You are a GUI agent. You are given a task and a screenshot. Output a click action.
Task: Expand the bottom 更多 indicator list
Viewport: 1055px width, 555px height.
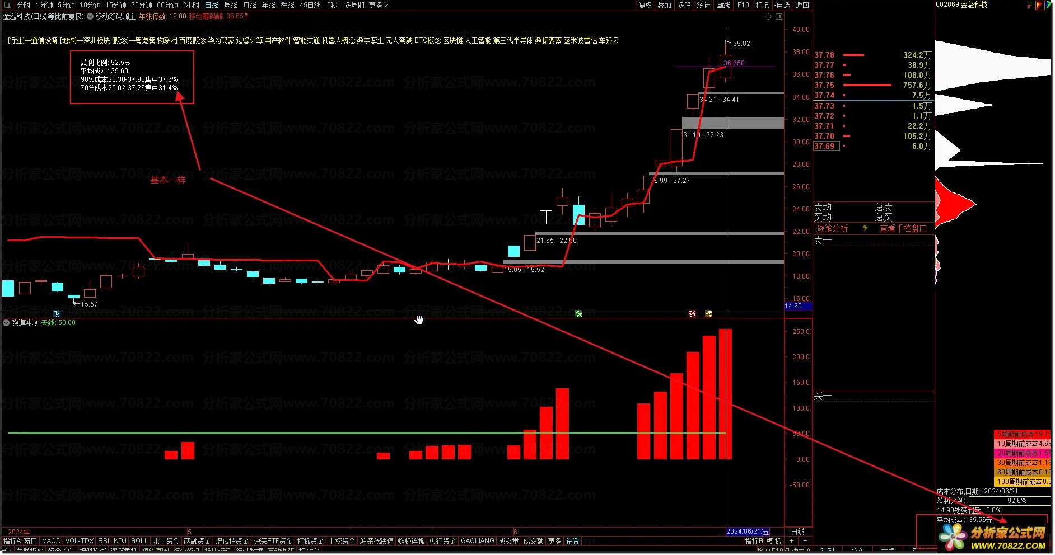[554, 541]
